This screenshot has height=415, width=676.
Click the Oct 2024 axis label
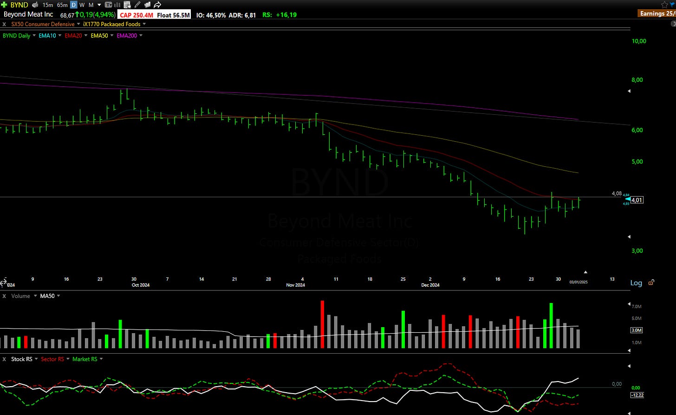[x=141, y=285]
